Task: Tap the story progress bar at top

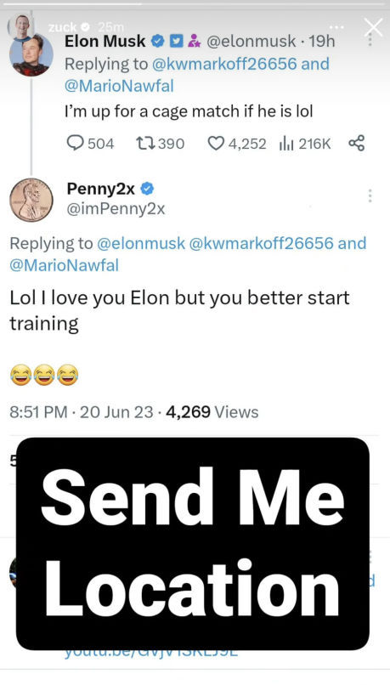Action: 195,4
